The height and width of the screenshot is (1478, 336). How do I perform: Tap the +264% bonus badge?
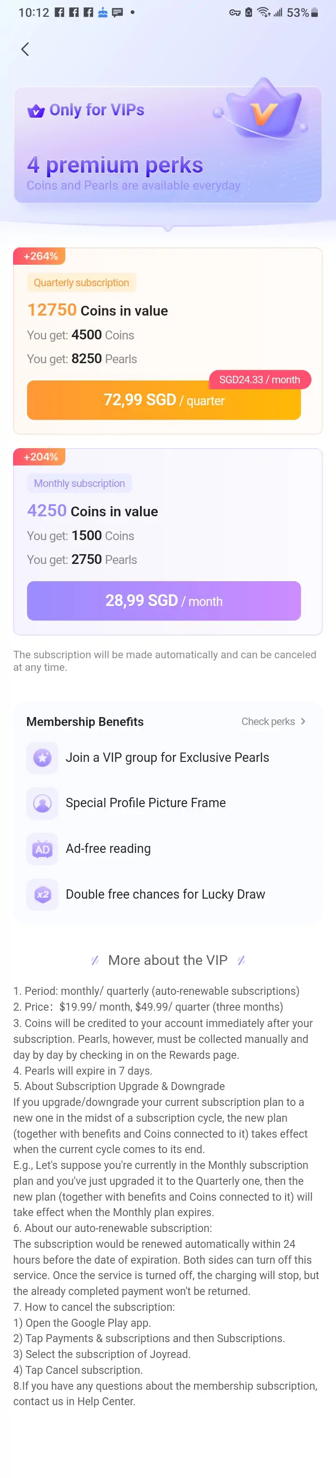pyautogui.click(x=40, y=256)
